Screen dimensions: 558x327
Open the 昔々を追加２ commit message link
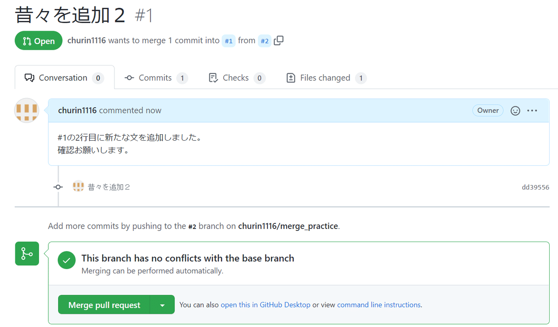(x=109, y=187)
